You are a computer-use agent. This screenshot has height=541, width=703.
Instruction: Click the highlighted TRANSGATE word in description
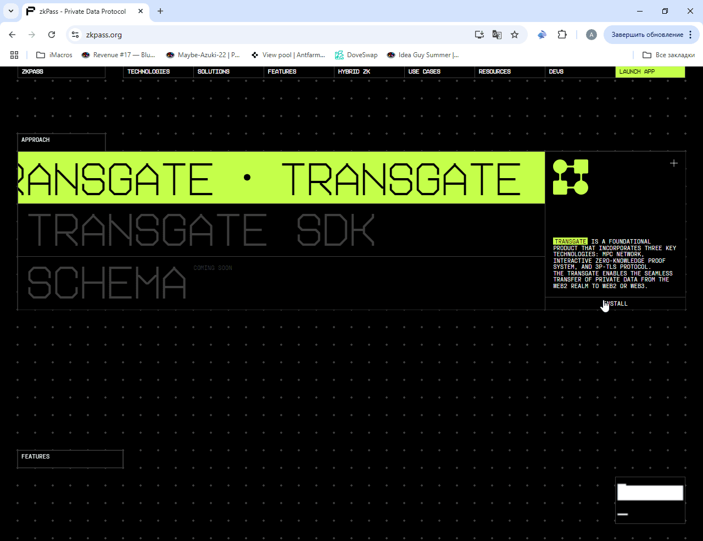[570, 241]
